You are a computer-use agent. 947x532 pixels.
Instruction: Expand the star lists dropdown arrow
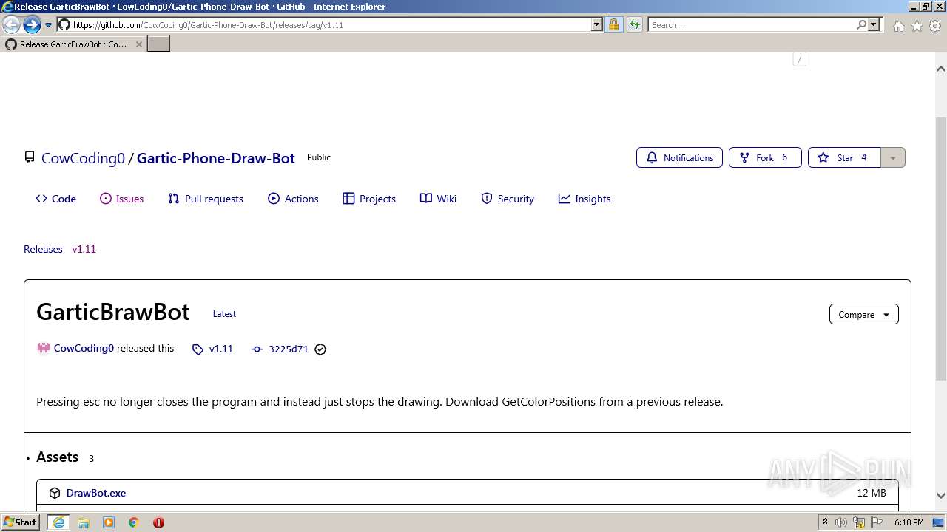tap(893, 157)
